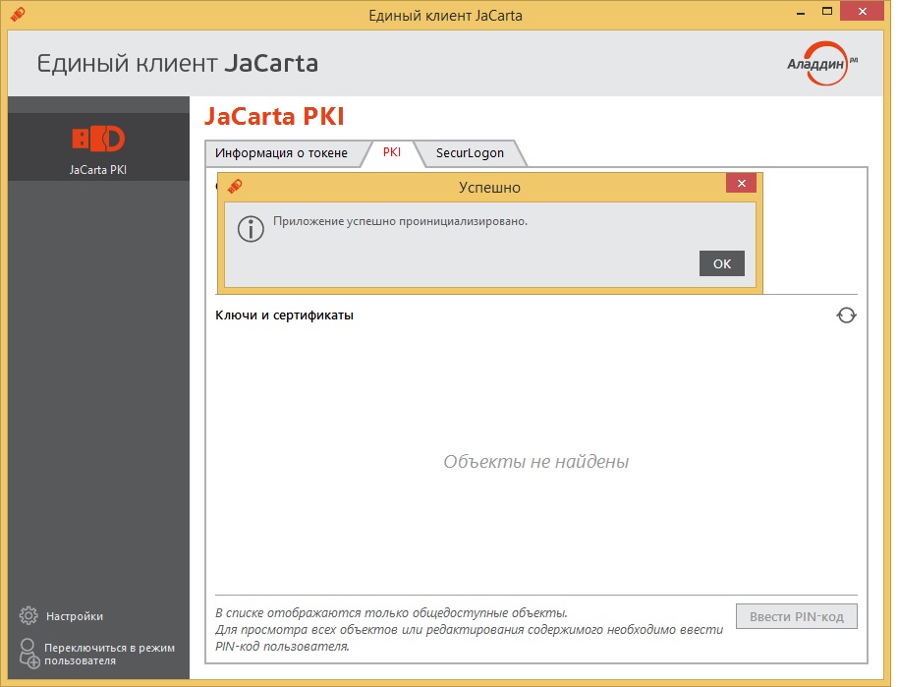
Task: Open Настройки via its text label
Action: (75, 616)
